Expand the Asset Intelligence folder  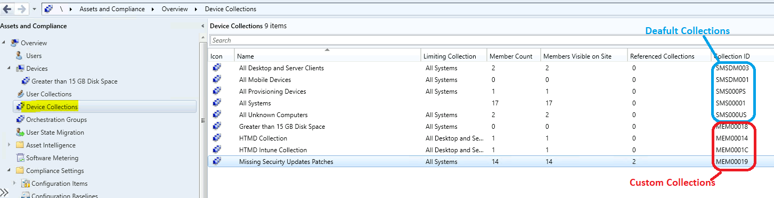(9, 145)
